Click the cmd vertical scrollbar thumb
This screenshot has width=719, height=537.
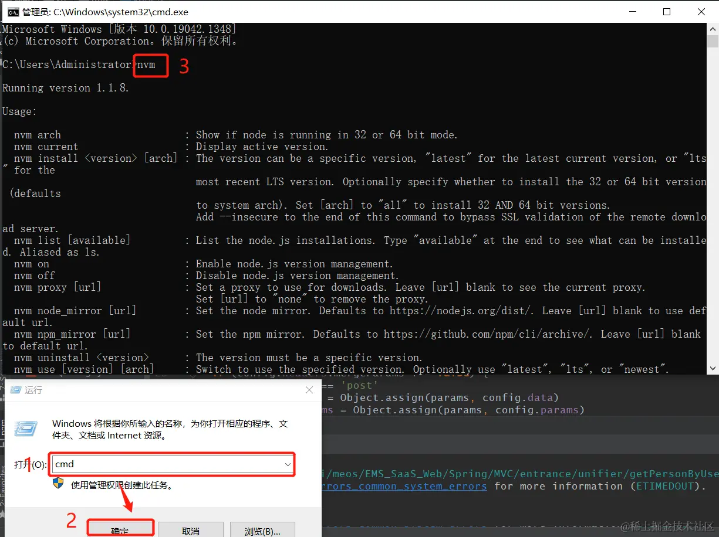point(713,41)
